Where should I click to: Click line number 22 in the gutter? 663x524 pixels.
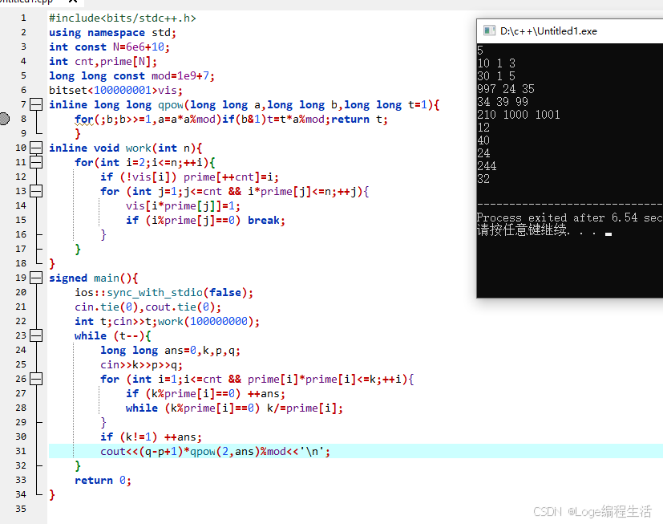tap(21, 321)
